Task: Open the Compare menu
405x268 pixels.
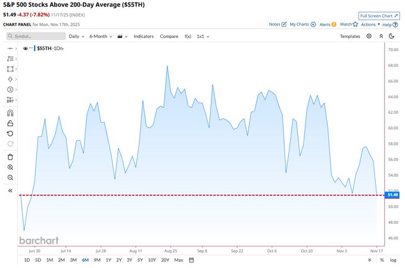Action: pyautogui.click(x=169, y=36)
